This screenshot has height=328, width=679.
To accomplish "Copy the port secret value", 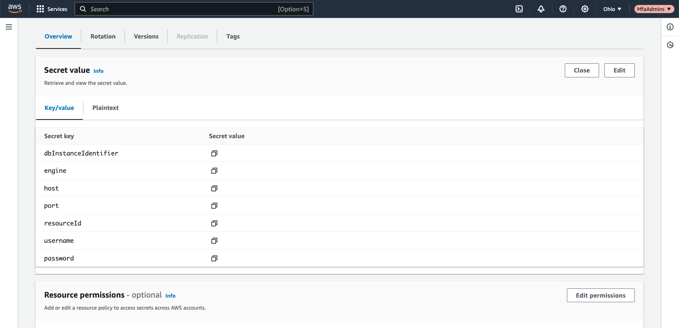I will tap(214, 206).
